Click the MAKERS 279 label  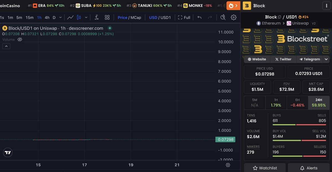(253, 149)
